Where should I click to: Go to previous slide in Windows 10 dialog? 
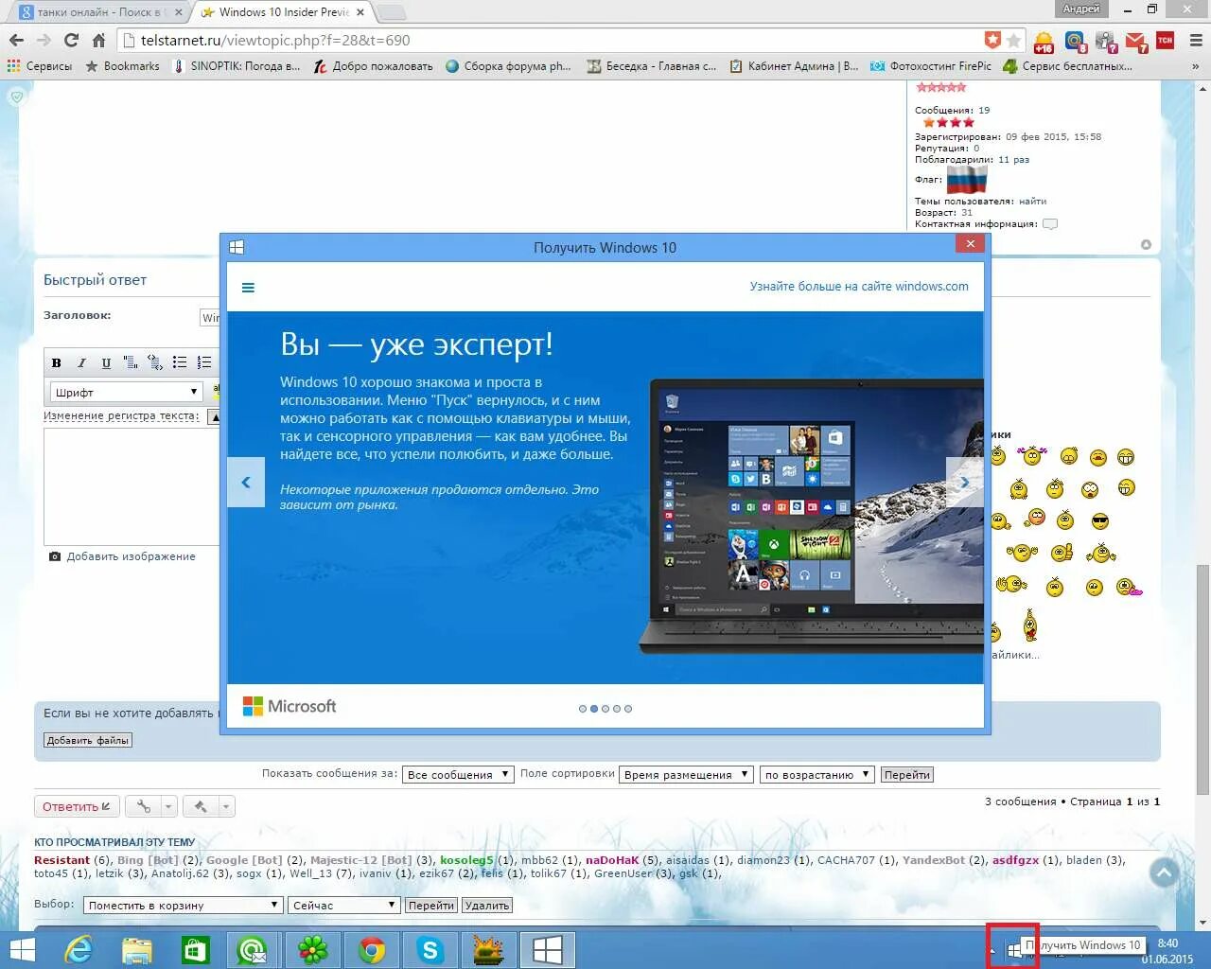click(x=246, y=483)
